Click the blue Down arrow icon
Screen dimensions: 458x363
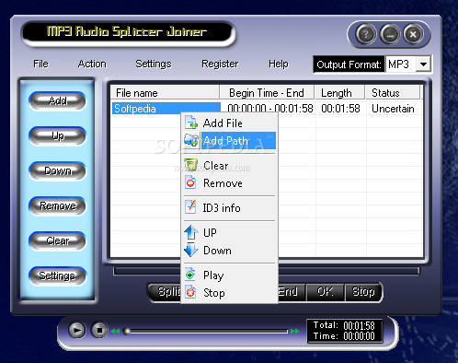pyautogui.click(x=191, y=250)
